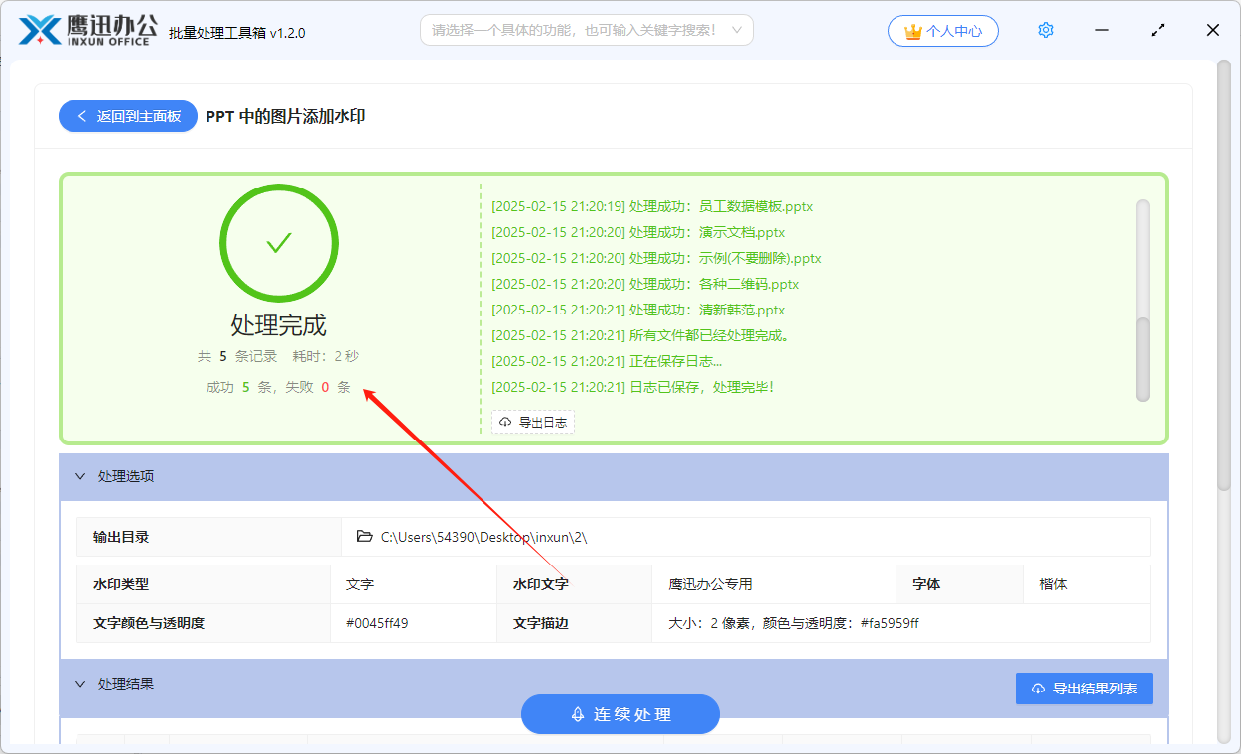Collapse the 处理结果 section
Image resolution: width=1241 pixels, height=754 pixels.
(81, 684)
